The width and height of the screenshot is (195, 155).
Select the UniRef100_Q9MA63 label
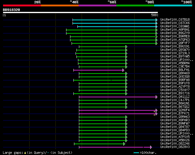point(175,117)
